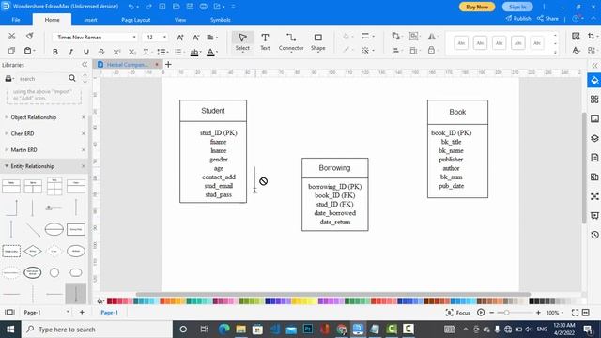Open the Times New Roman font dropdown
This screenshot has width=601, height=338.
(x=134, y=38)
